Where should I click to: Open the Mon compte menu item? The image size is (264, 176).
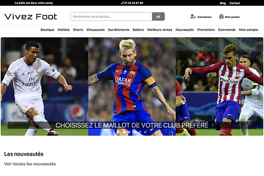coord(249,30)
